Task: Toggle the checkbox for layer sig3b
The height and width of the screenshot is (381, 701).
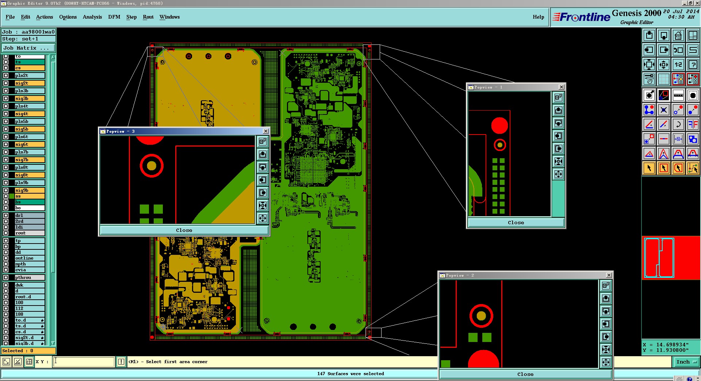Action: coord(6,98)
